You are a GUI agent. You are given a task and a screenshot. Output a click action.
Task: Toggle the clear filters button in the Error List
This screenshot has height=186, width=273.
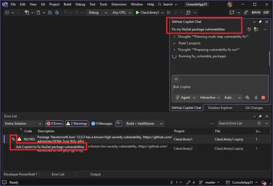pos(119,123)
